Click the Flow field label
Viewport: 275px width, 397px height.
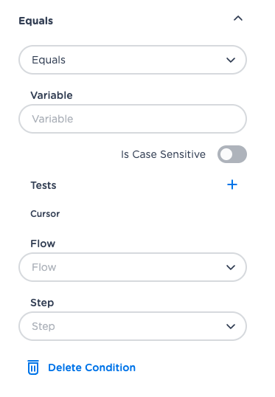[x=43, y=244]
